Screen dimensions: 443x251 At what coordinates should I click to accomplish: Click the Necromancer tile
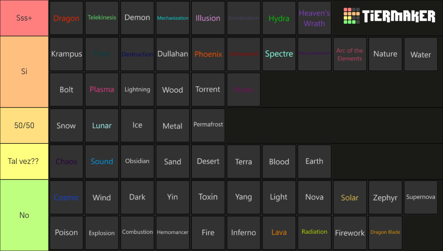point(314,54)
